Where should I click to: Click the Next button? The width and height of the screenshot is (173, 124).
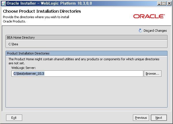point(159,118)
